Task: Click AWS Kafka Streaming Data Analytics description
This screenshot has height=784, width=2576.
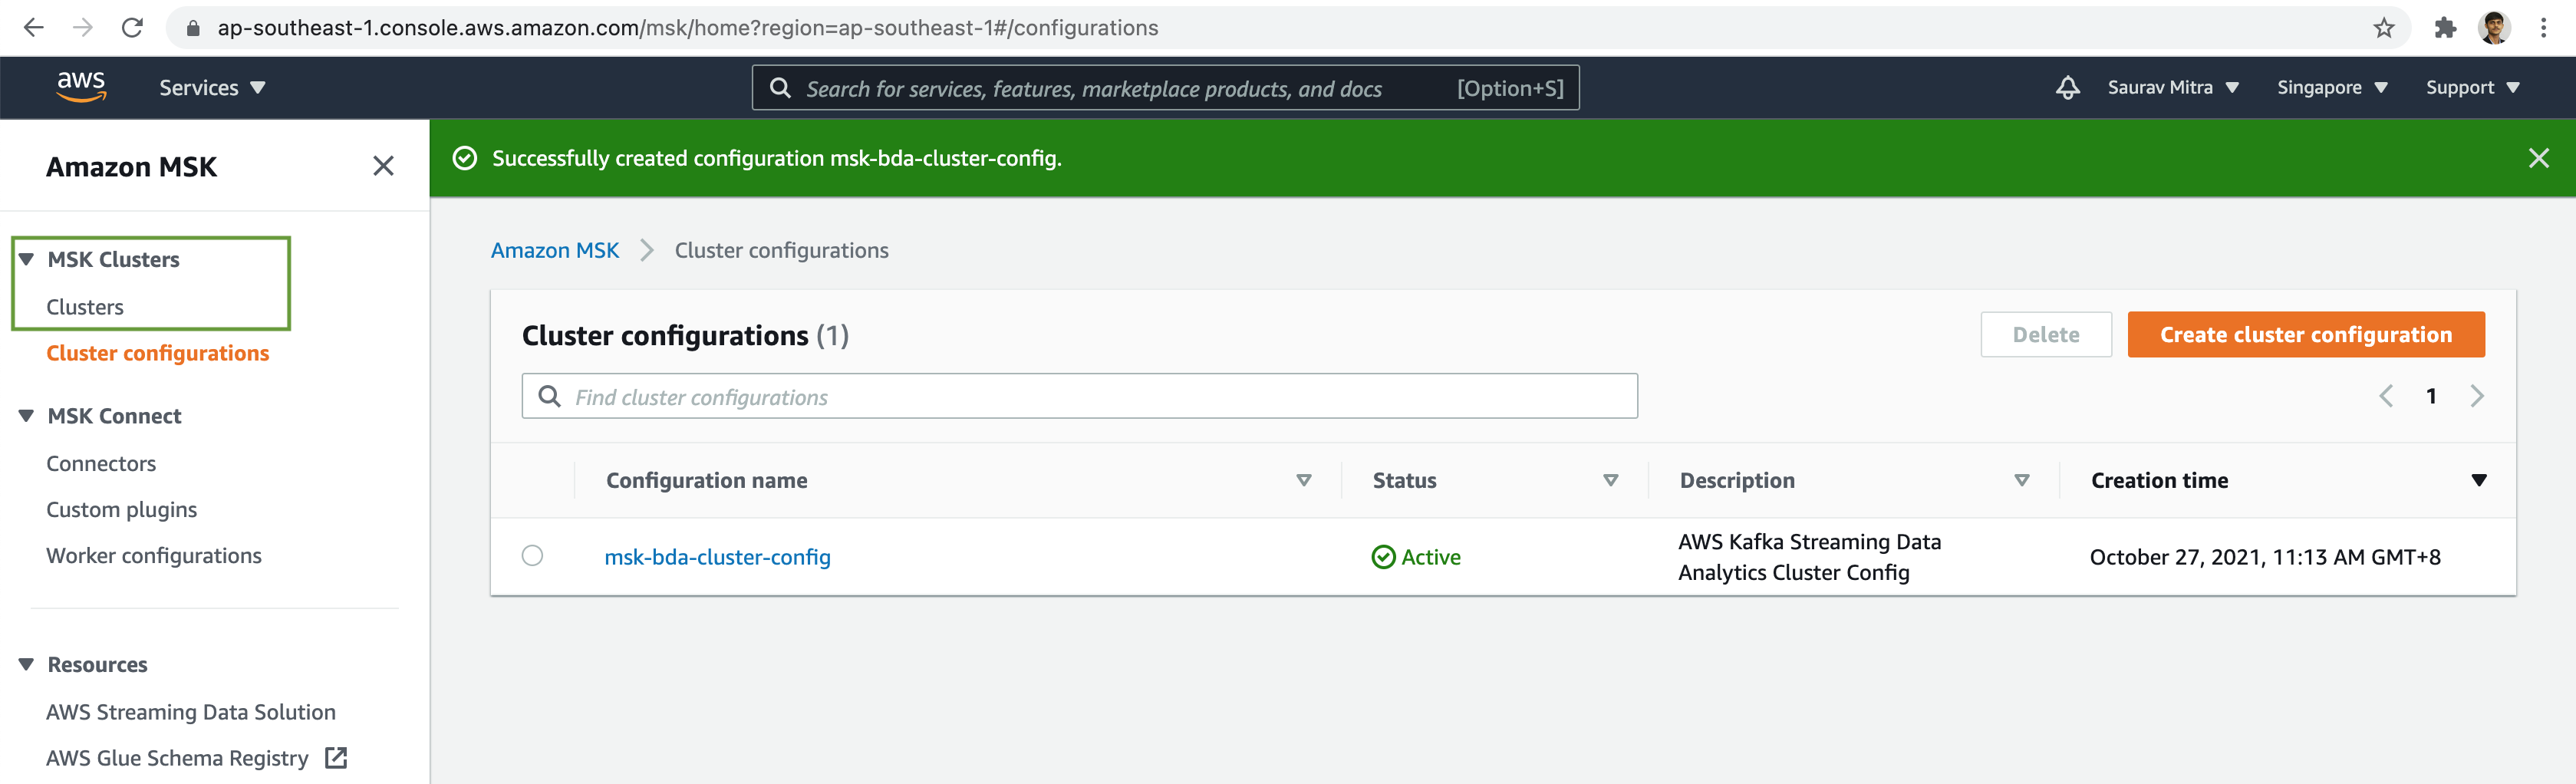Action: click(1809, 557)
